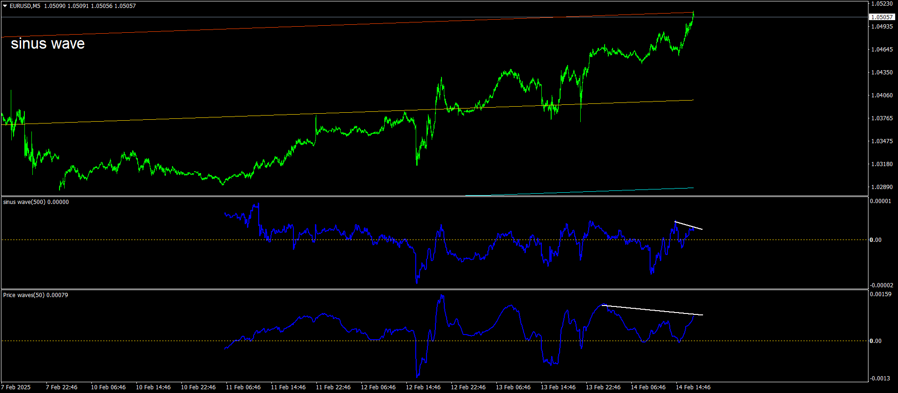This screenshot has width=898, height=393.
Task: Select the 'sinus wave' text label
Action: [x=48, y=44]
